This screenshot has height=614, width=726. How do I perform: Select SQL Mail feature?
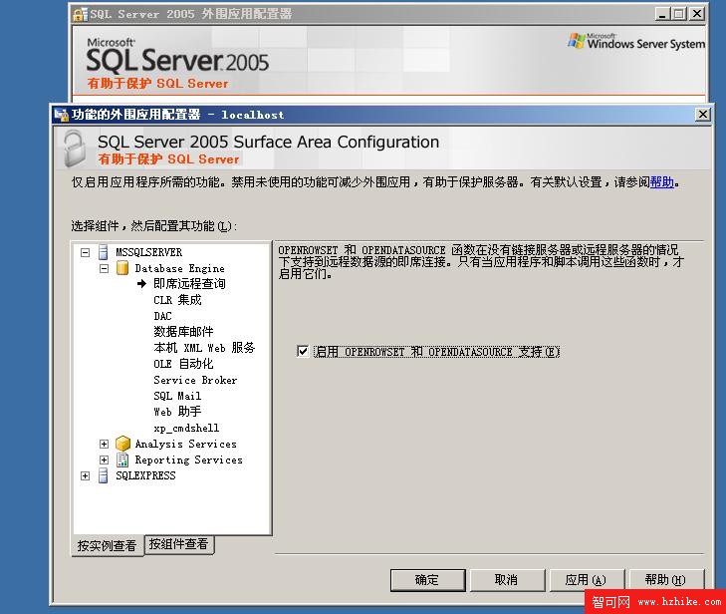(177, 396)
